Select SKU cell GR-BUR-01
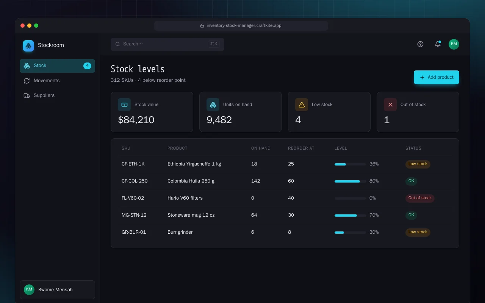The width and height of the screenshot is (485, 303). 134,232
